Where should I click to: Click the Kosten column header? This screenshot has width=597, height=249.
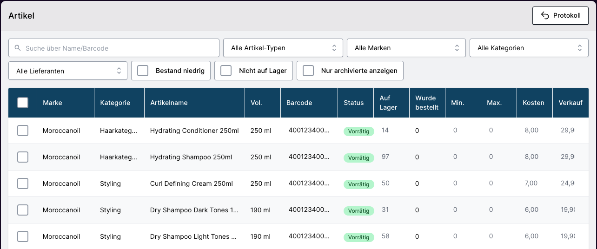tap(533, 103)
